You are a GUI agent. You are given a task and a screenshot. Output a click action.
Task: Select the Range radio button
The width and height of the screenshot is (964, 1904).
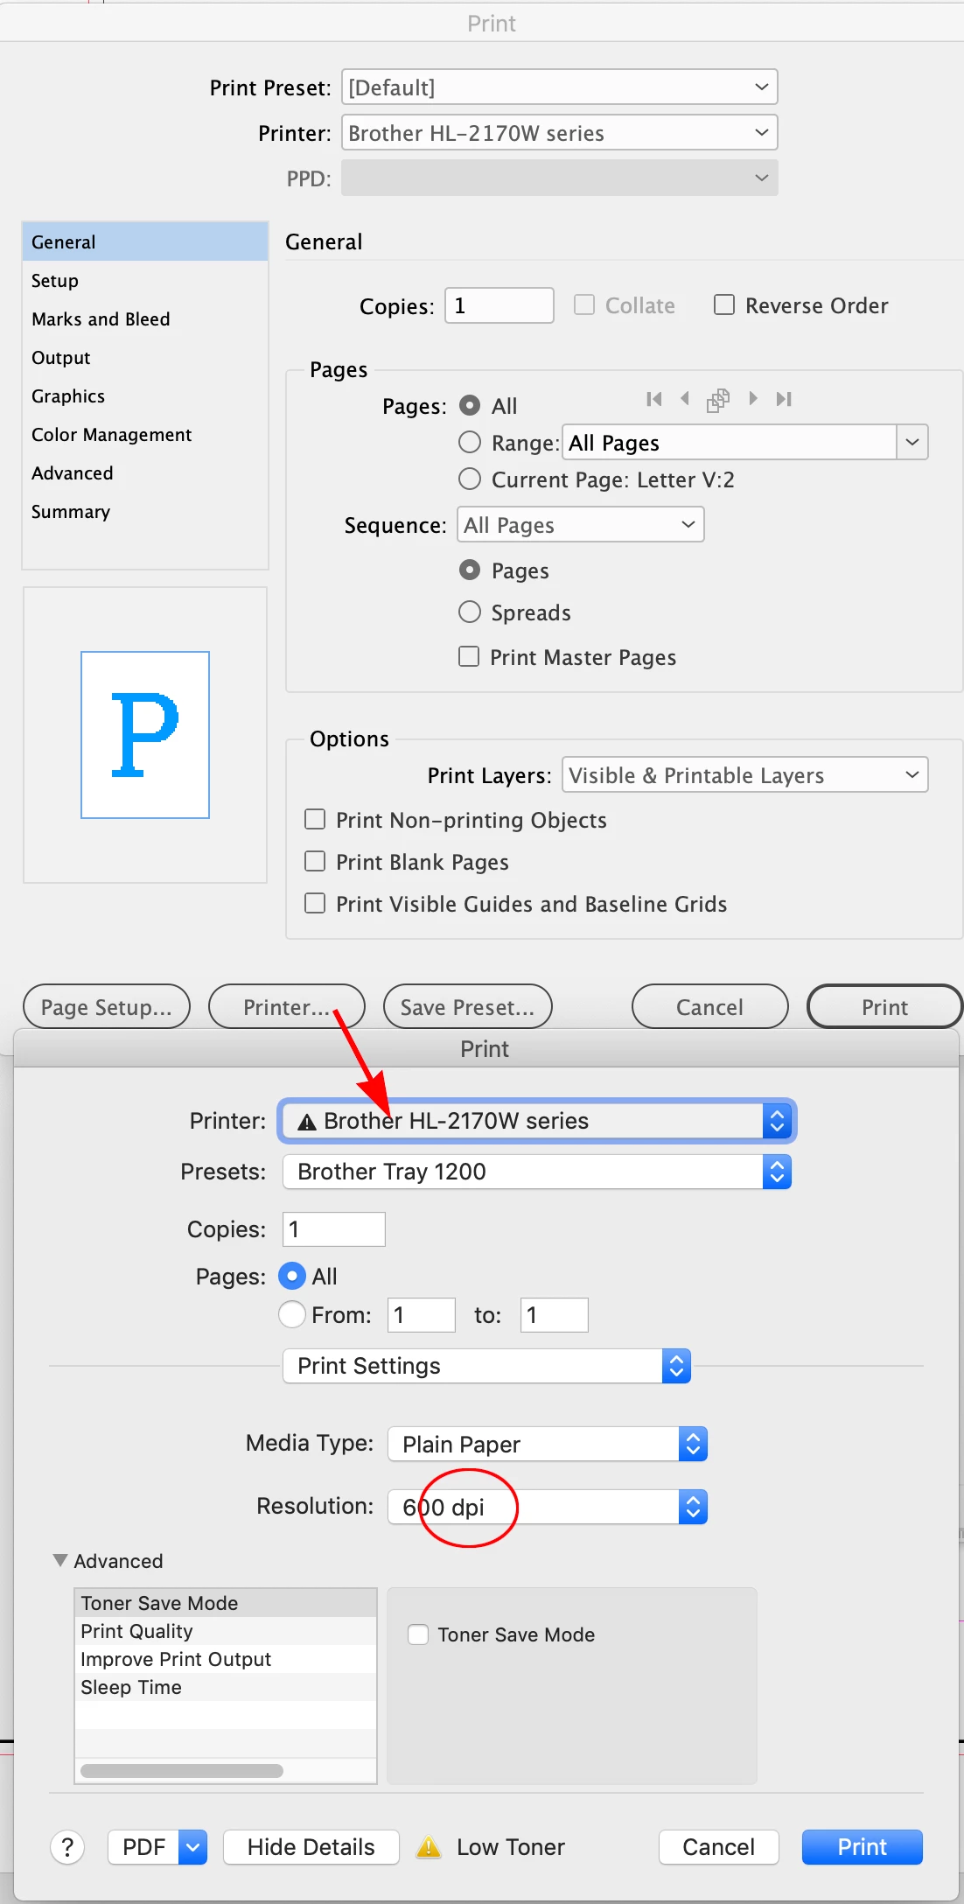470,442
